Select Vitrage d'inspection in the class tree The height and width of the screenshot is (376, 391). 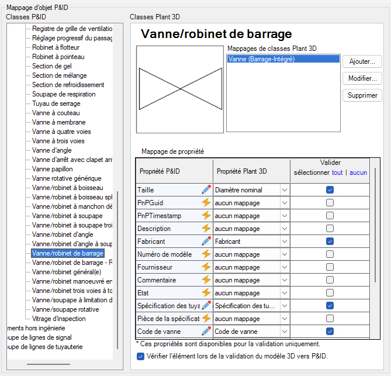pyautogui.click(x=59, y=319)
